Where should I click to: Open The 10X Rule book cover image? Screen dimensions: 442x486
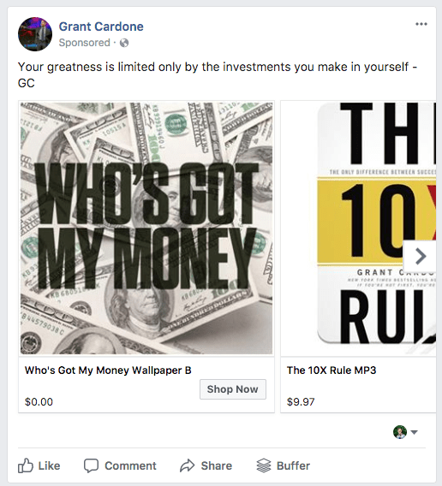[x=359, y=228]
